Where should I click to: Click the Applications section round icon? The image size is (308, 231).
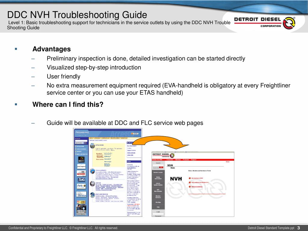click(92, 146)
